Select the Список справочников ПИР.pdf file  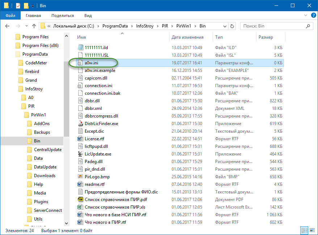click(116, 200)
